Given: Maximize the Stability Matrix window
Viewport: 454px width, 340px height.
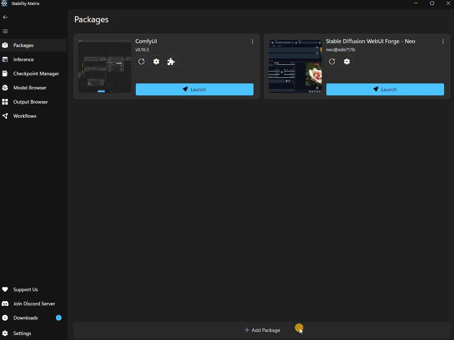Looking at the screenshot, I should [x=432, y=4].
